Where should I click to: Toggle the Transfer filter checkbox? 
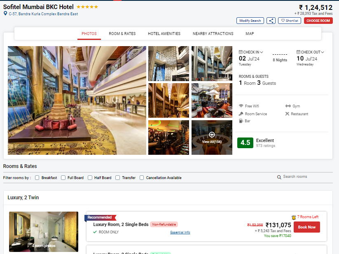point(118,178)
